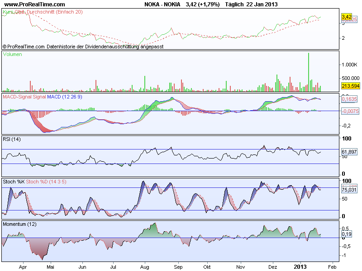Click the Sep label on the time axis
Image resolution: width=362 pixels, height=271 pixels.
[x=178, y=267]
